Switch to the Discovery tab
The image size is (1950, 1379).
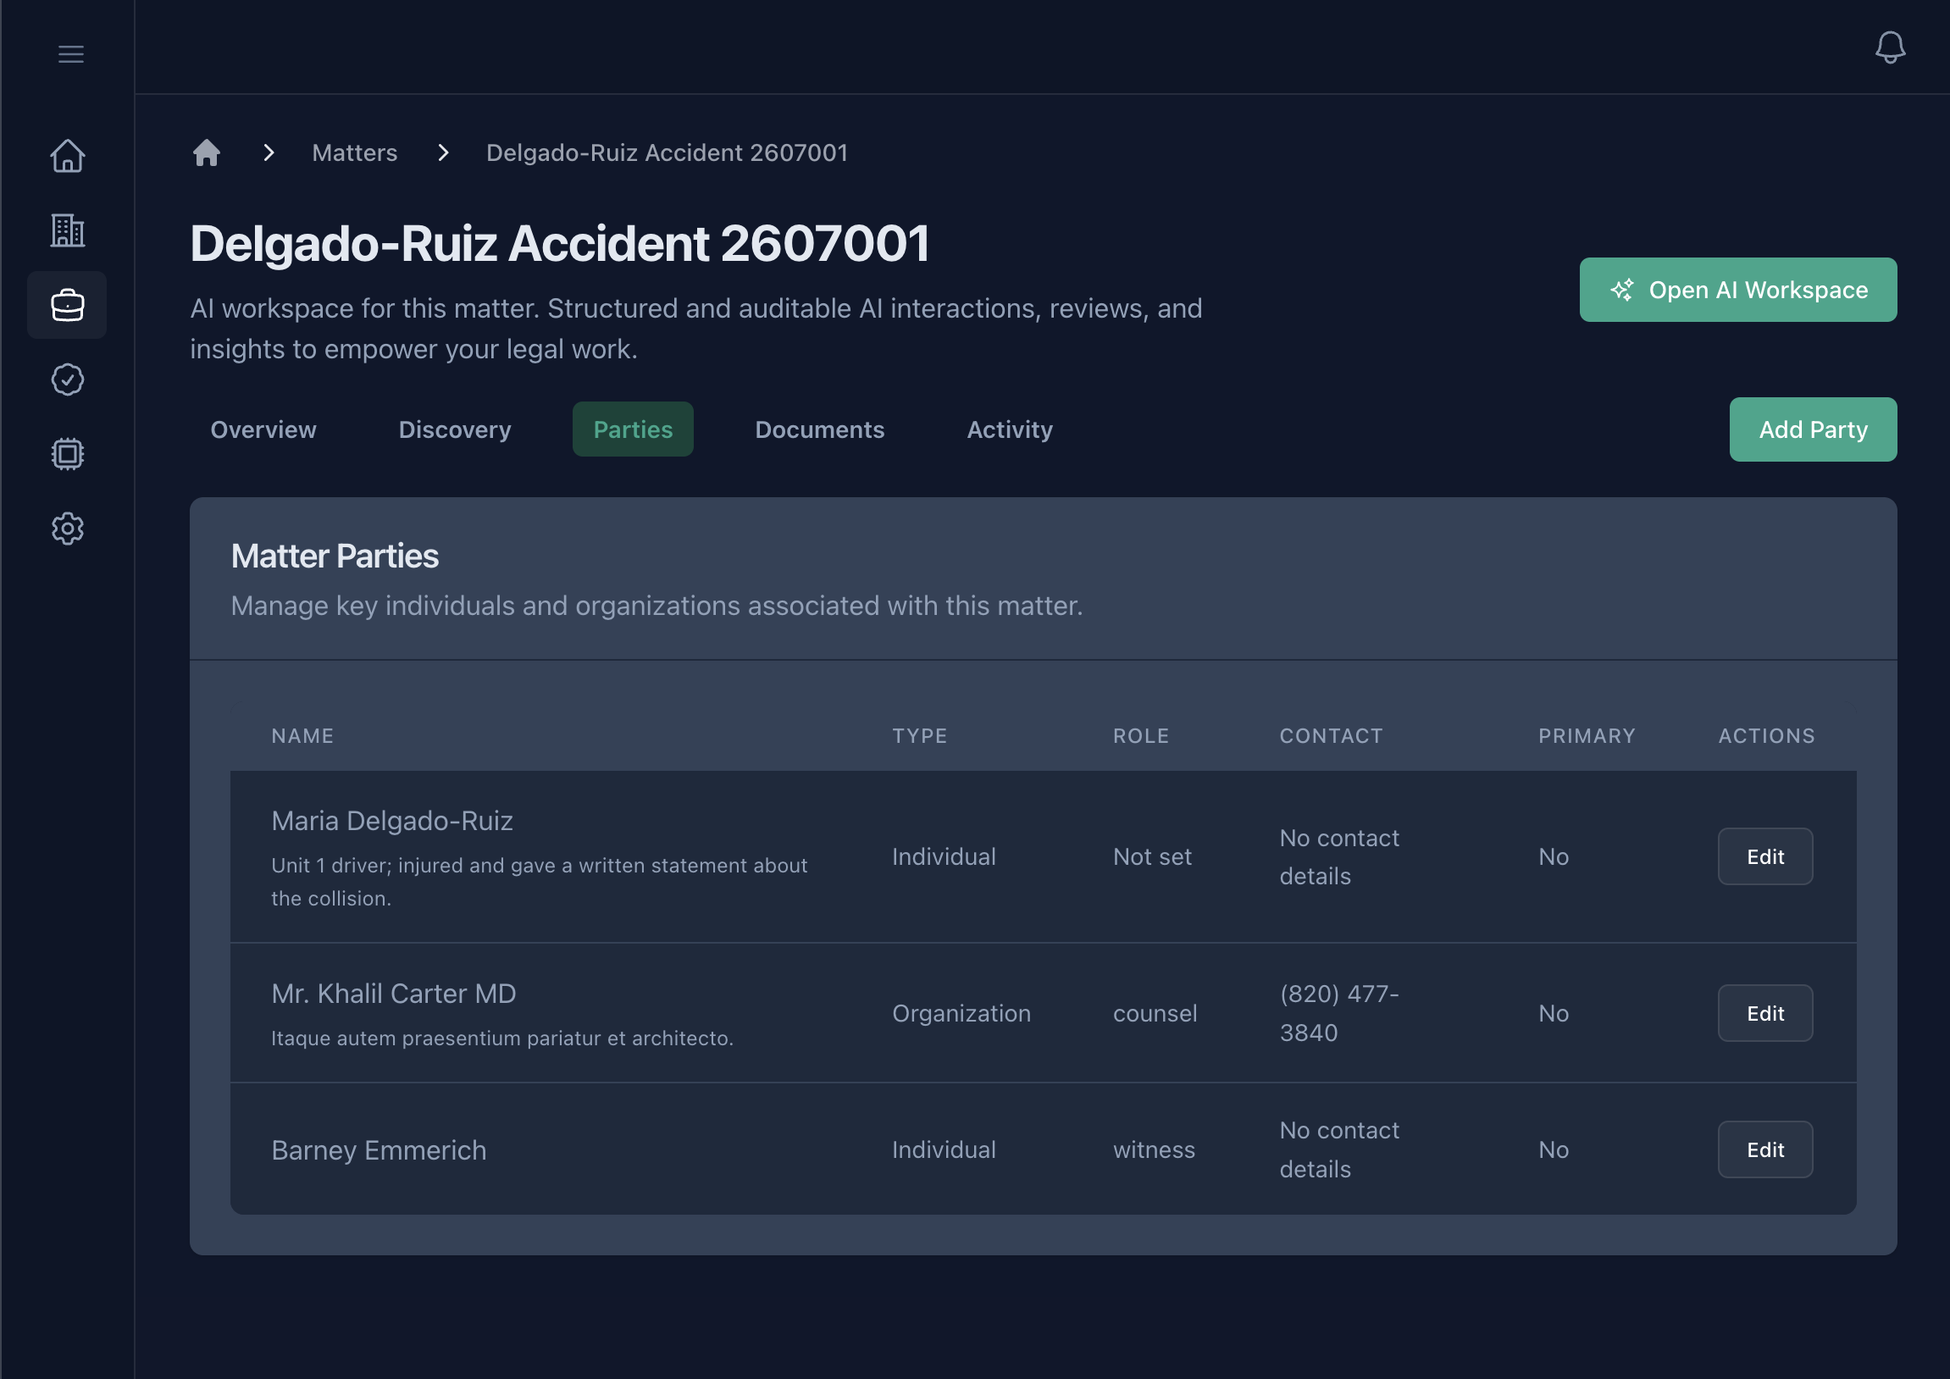tap(454, 429)
